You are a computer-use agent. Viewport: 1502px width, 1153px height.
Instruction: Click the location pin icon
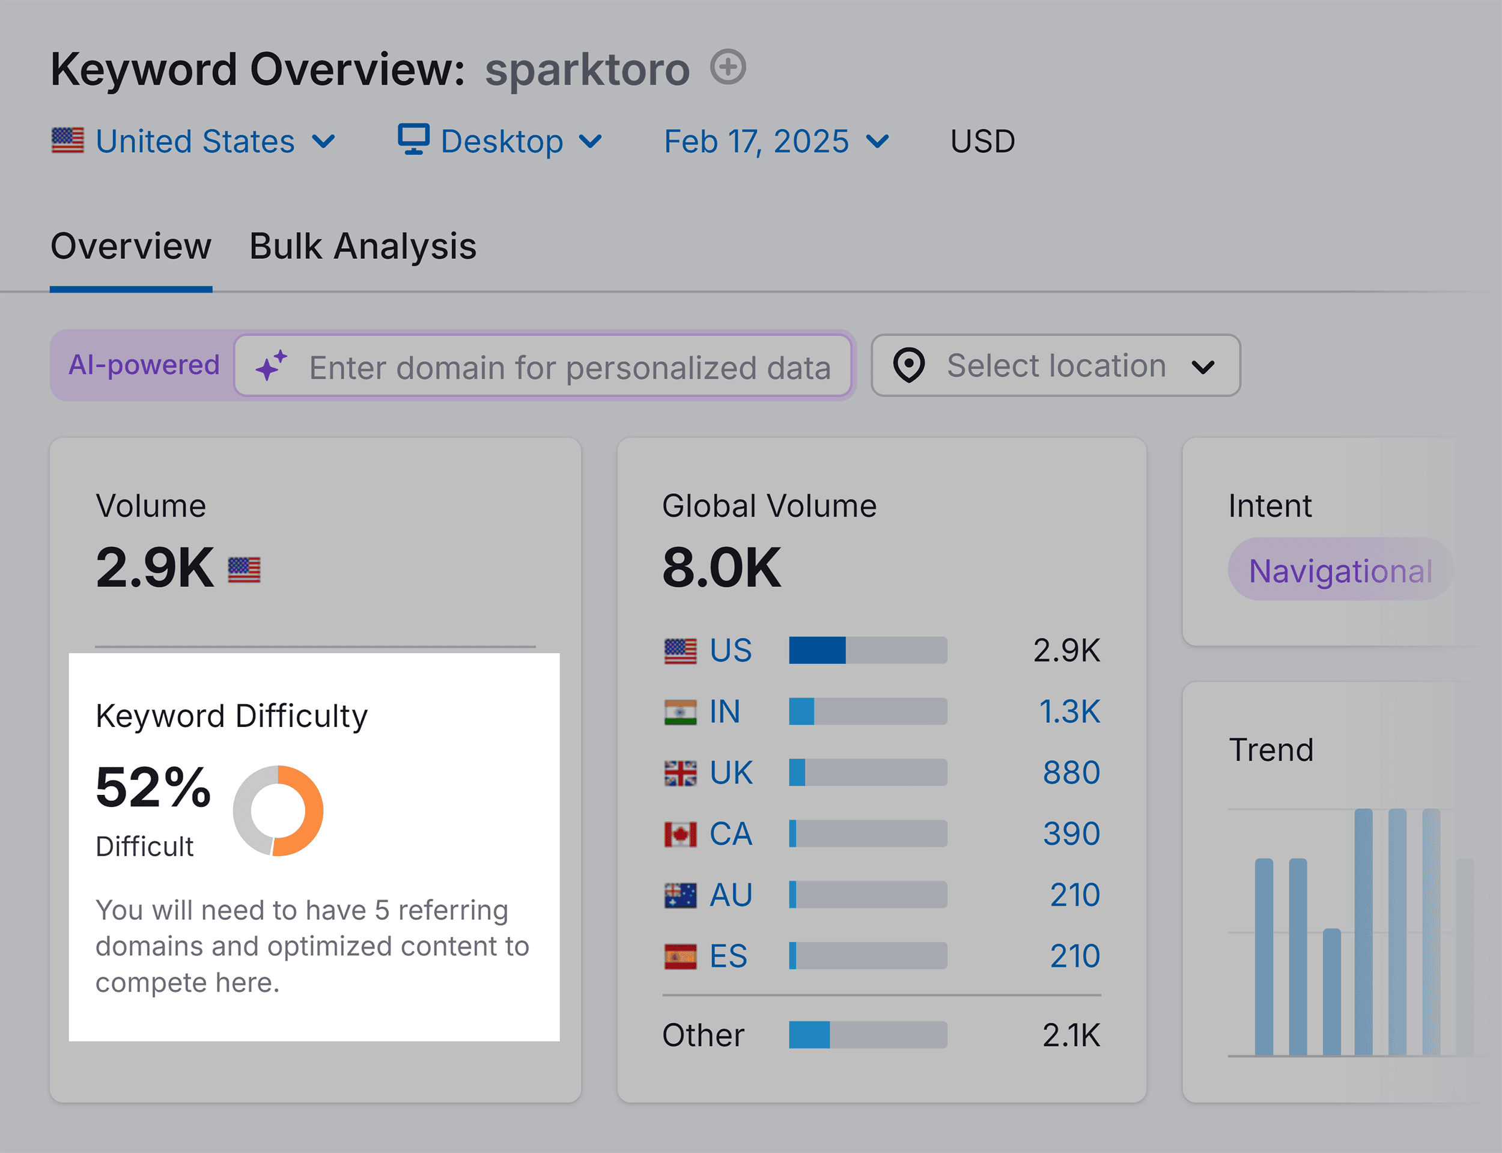click(908, 365)
